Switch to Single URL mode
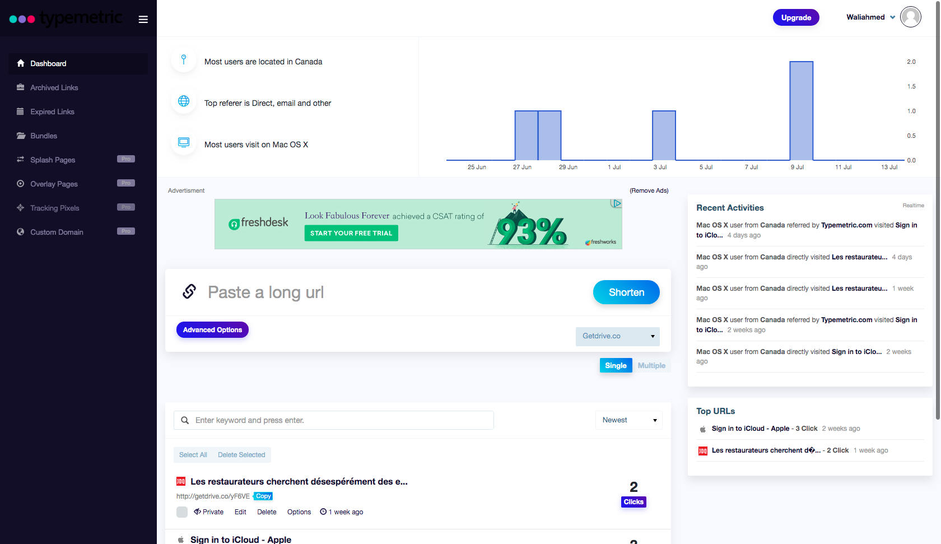The image size is (941, 544). click(616, 365)
